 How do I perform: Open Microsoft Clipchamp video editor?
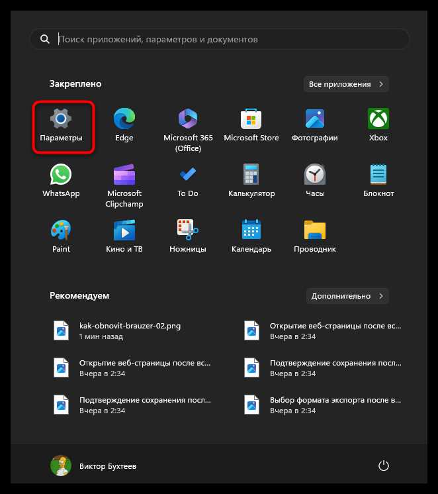(x=124, y=185)
